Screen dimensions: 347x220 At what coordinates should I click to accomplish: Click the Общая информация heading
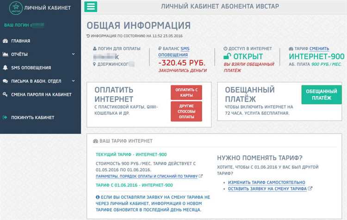(138, 25)
